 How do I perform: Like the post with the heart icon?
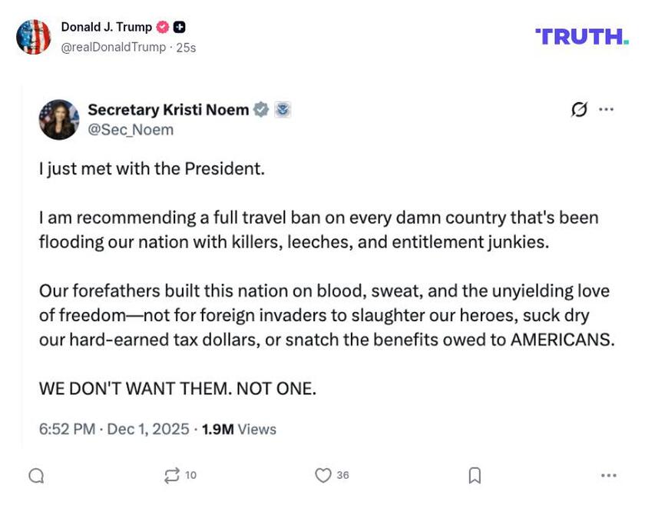pos(323,477)
